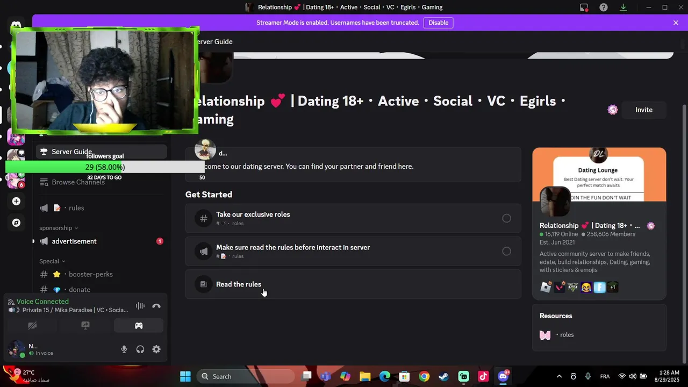
Task: Open the Help question mark icon
Action: tap(604, 8)
